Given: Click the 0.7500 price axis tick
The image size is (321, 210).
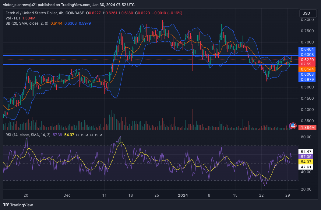Looking at the screenshot, I should tap(307, 31).
